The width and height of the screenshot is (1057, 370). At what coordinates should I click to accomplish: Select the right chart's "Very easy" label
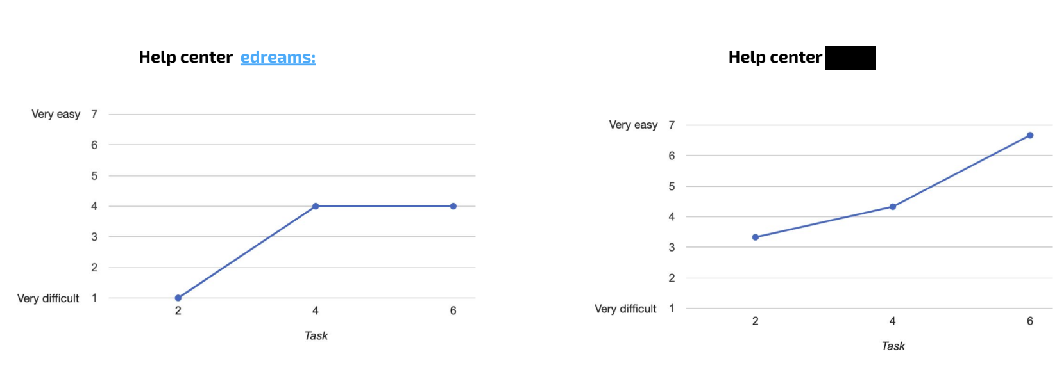pyautogui.click(x=633, y=125)
